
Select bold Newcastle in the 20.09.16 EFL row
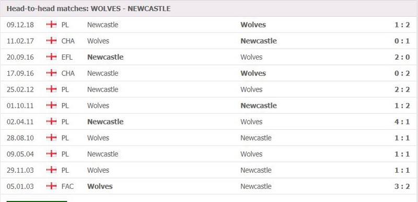click(x=106, y=57)
